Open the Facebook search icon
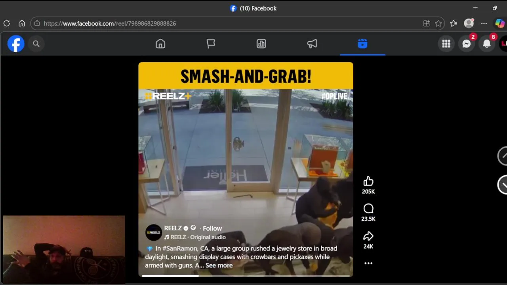507x285 pixels. click(x=36, y=44)
